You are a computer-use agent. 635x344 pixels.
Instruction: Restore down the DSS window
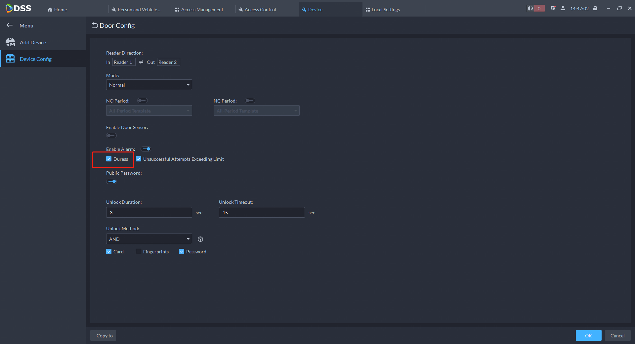point(619,8)
